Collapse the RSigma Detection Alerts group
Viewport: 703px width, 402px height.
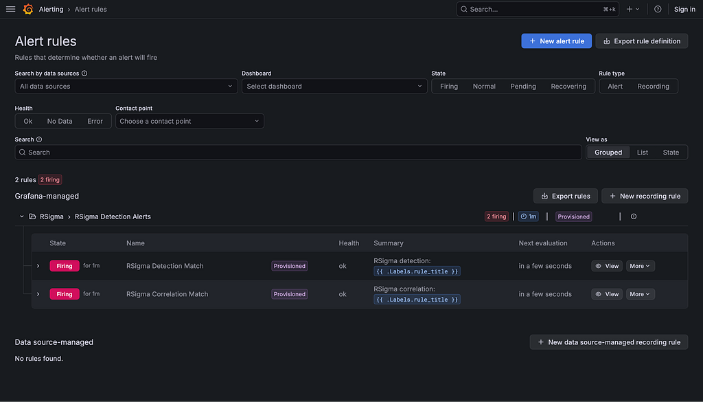21,216
